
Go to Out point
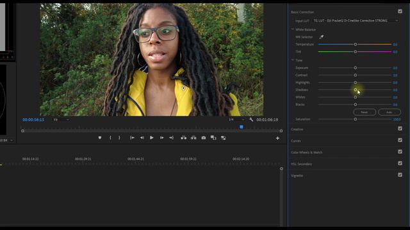click(172, 138)
